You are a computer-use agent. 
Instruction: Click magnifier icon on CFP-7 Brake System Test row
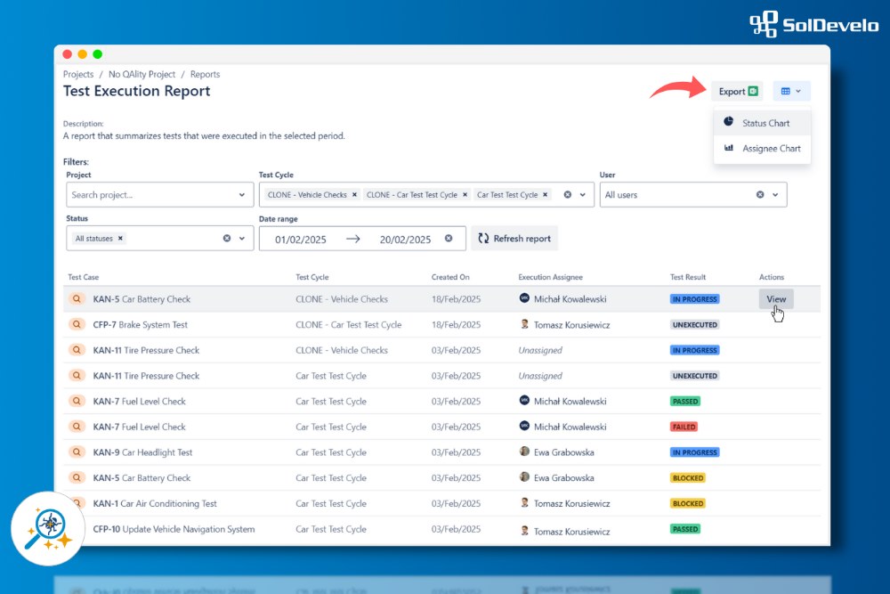coord(77,325)
